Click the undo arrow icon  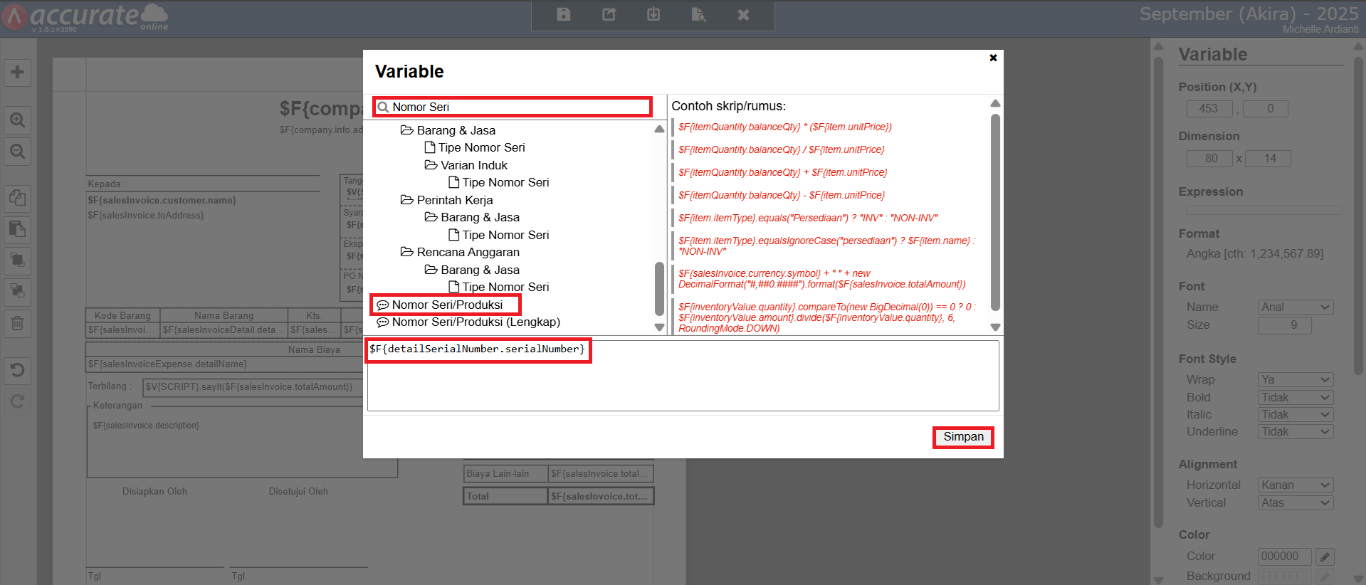tap(18, 370)
